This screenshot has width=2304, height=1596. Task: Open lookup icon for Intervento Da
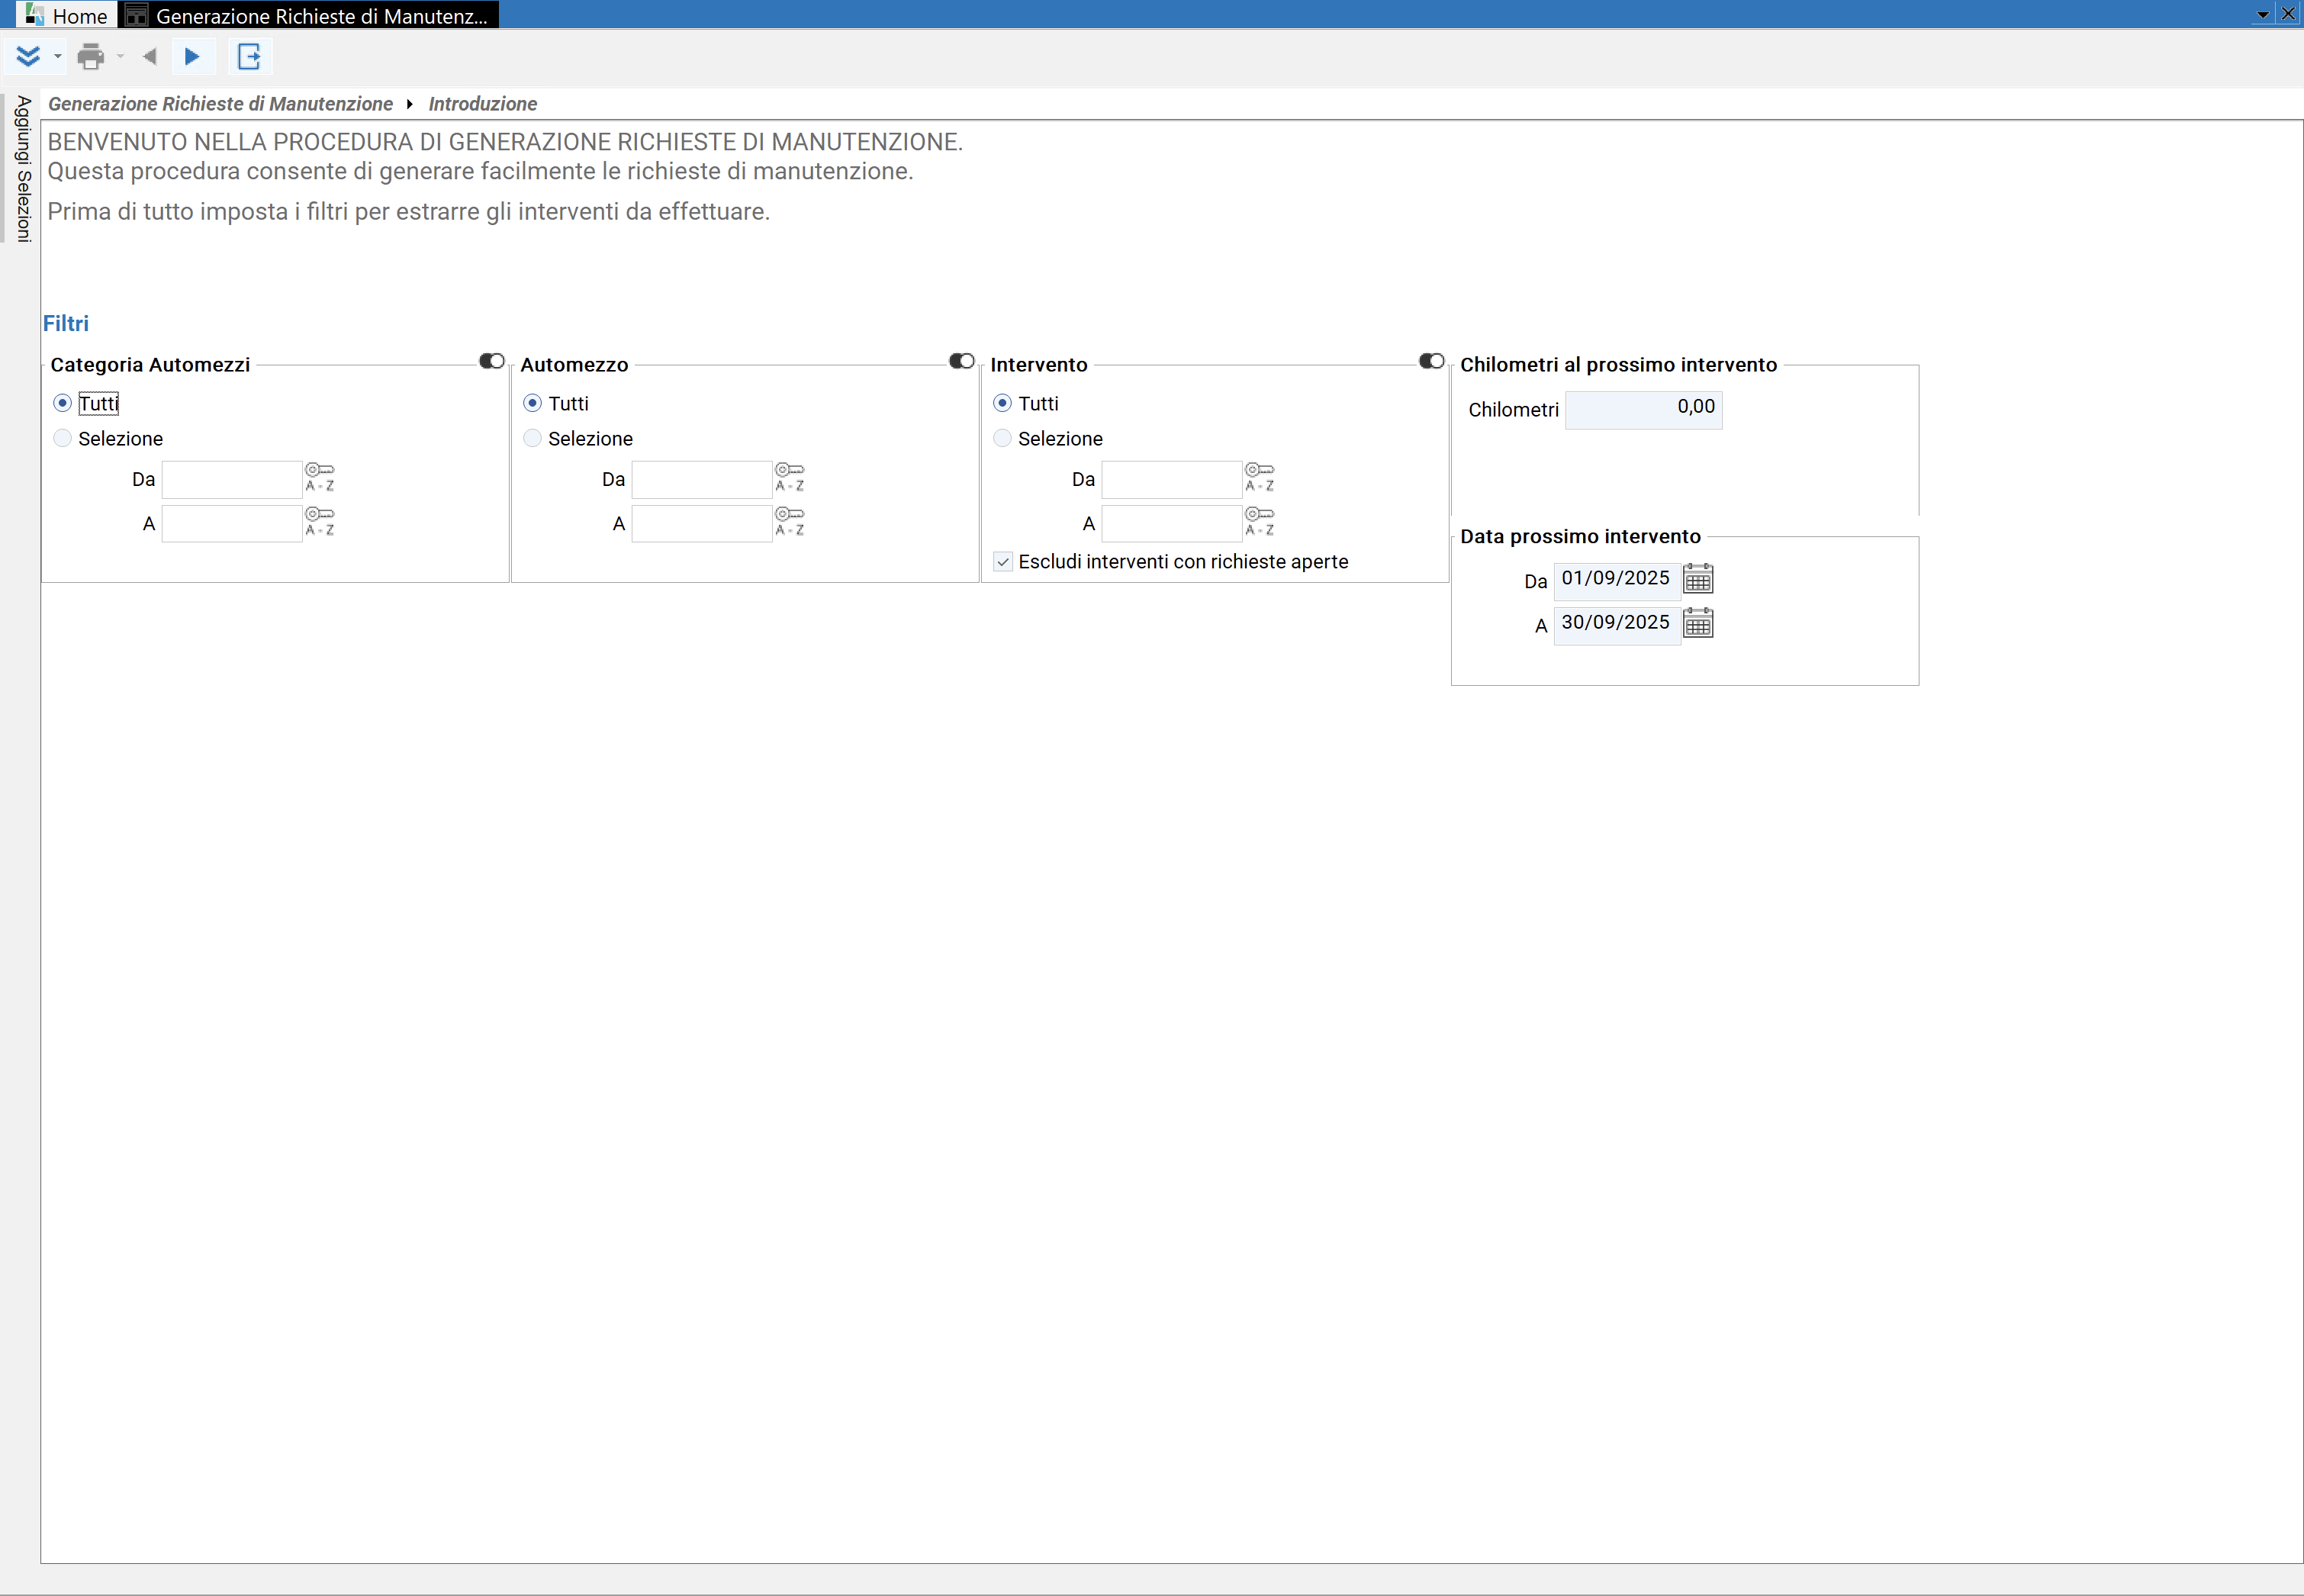click(1260, 478)
